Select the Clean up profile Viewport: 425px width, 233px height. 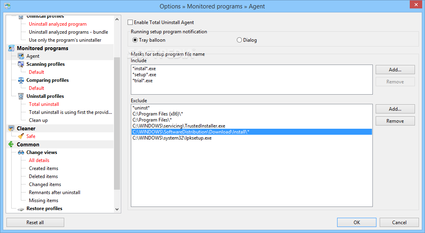38,120
